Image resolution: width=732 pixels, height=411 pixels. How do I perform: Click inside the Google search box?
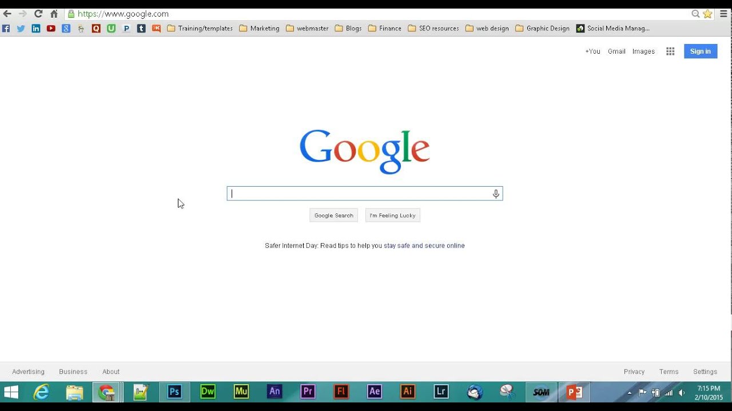pos(360,194)
